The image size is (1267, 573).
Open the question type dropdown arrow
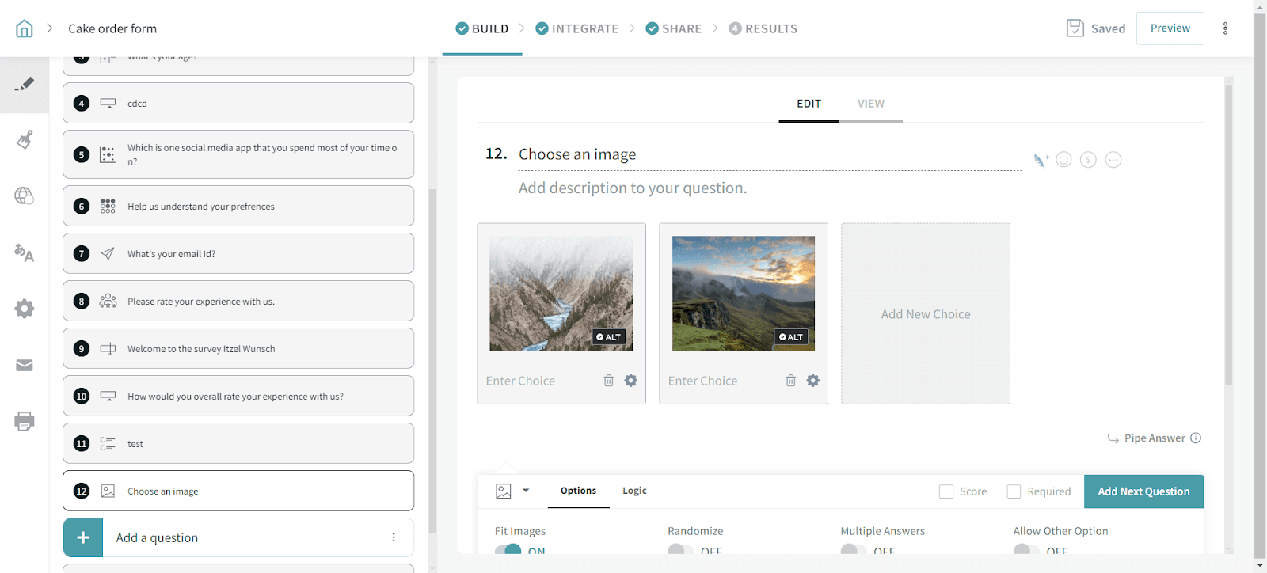tap(526, 491)
